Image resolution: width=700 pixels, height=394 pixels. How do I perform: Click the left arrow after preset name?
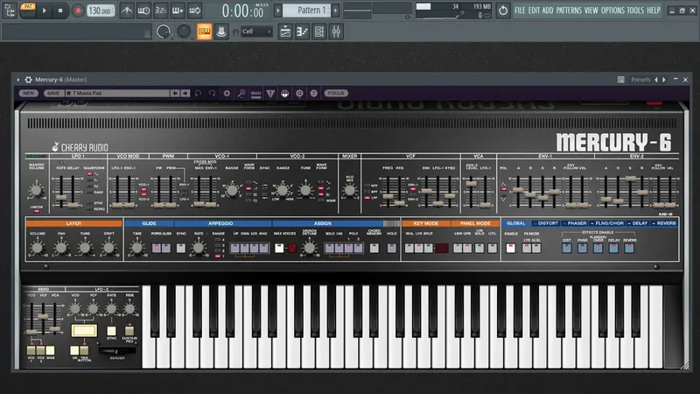tap(175, 93)
